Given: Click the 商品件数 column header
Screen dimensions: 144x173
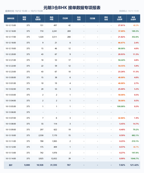Looking at the screenshot, I should pos(52,18).
